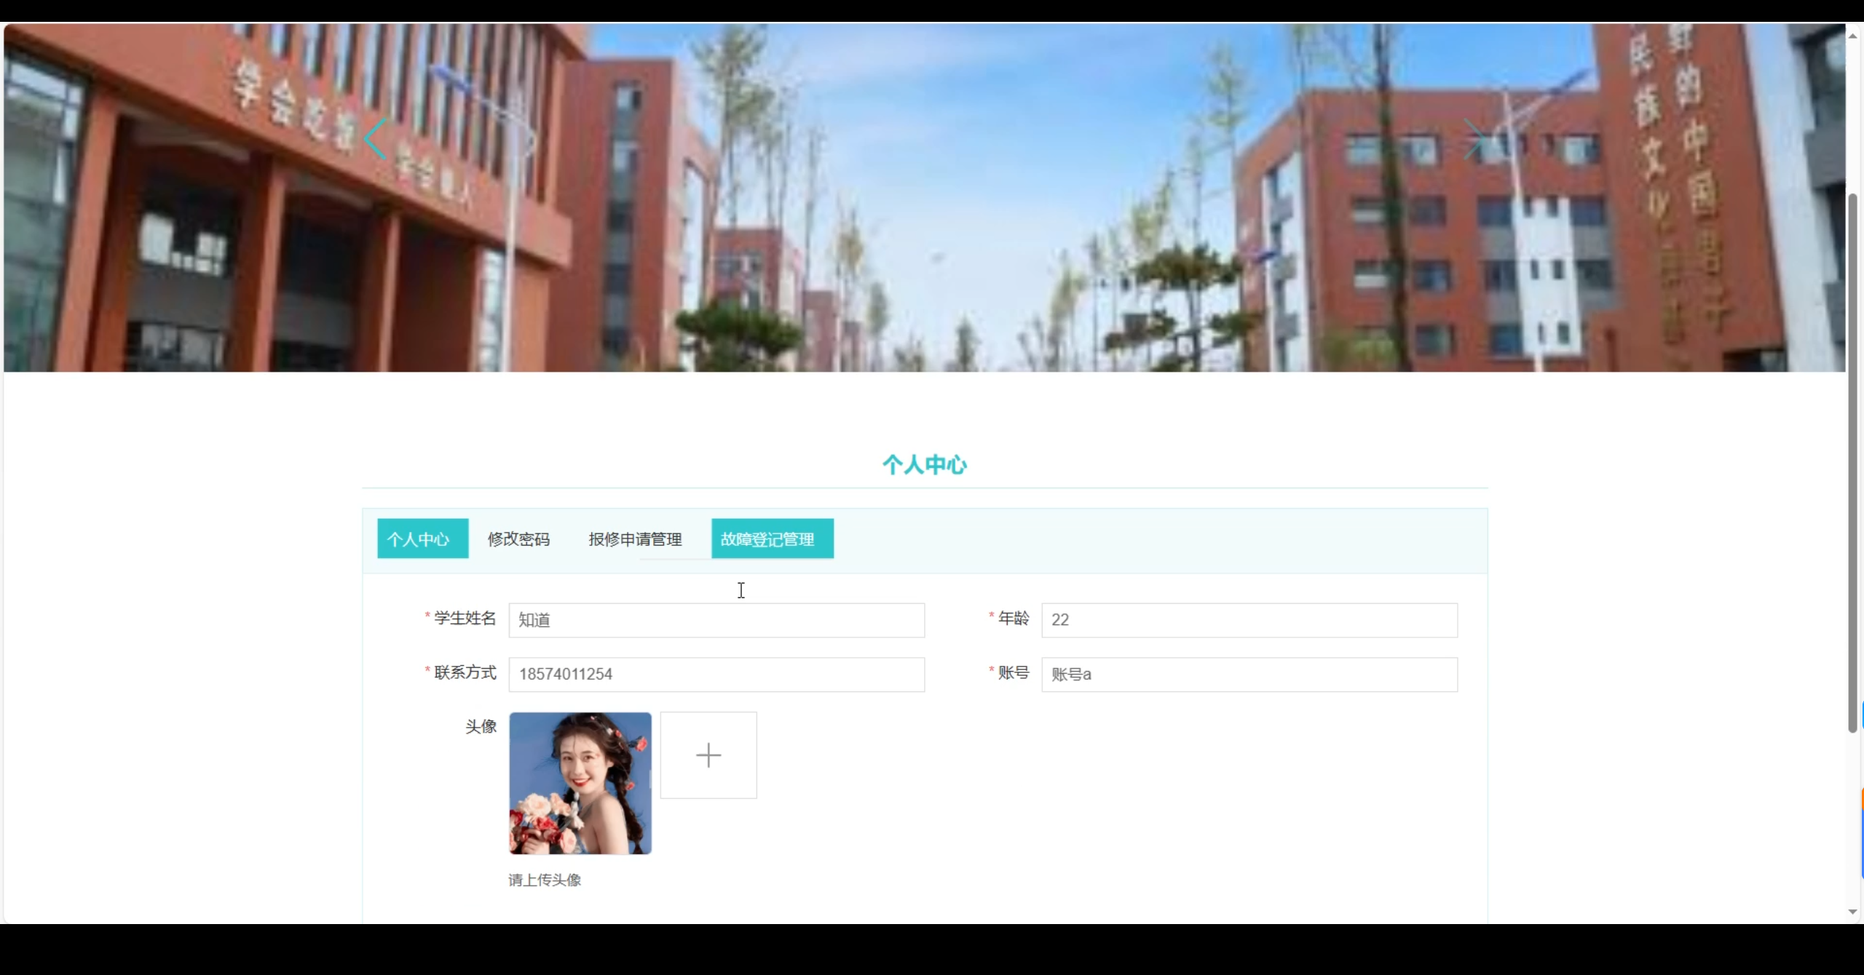Click the 请上传头像 hint text
This screenshot has height=975, width=1864.
(545, 880)
